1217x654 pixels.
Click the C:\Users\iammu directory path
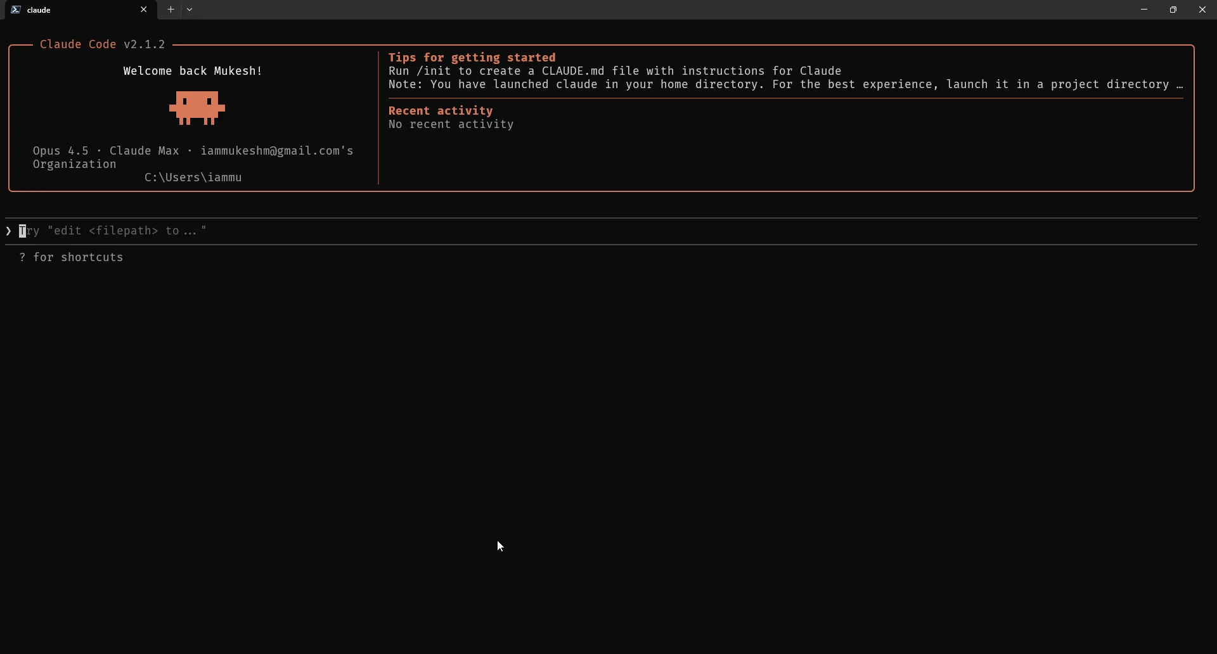tap(193, 177)
